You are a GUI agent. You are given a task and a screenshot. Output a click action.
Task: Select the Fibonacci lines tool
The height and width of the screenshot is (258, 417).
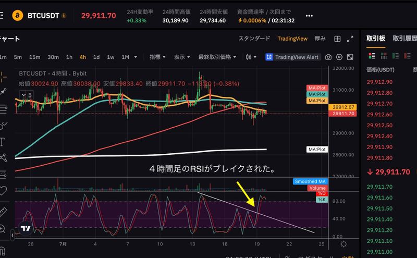(3, 108)
